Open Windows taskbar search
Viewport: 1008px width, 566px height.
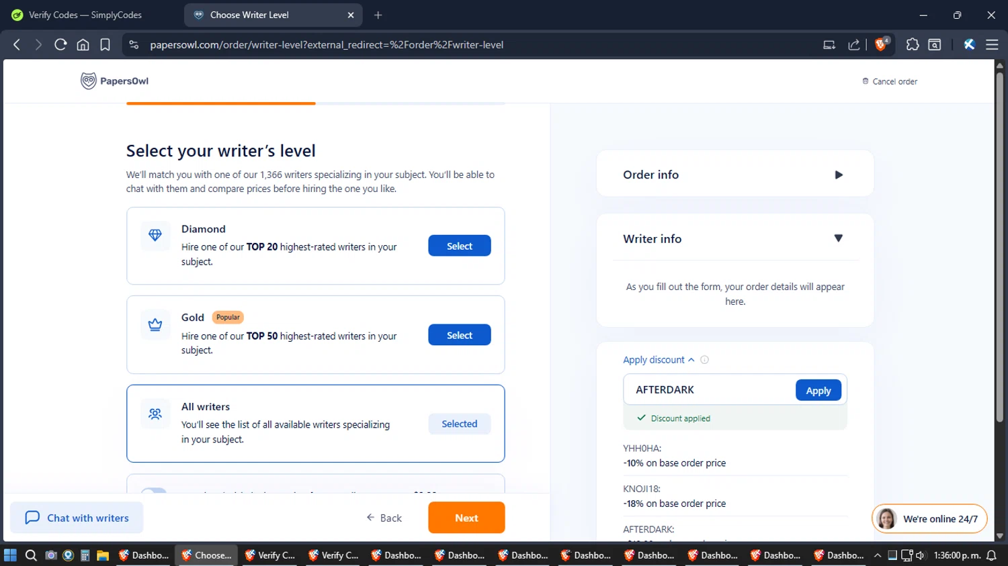(x=31, y=555)
